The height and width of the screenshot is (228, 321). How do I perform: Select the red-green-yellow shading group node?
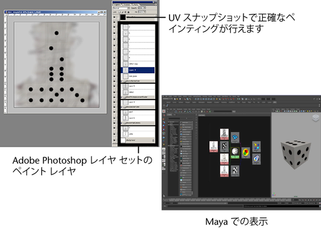pos(246,153)
